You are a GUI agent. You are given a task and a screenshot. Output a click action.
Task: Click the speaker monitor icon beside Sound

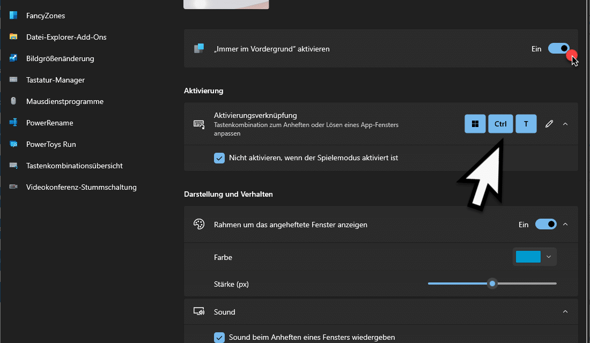(x=198, y=311)
